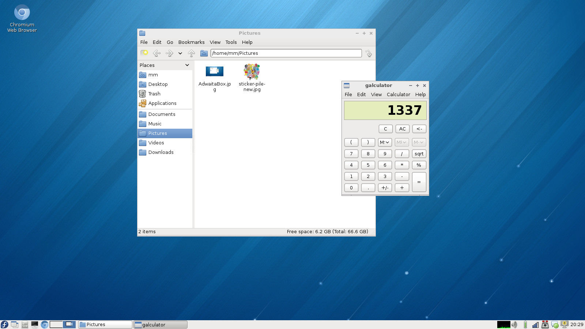
Task: Go back using the toolbar arrow
Action: (157, 53)
